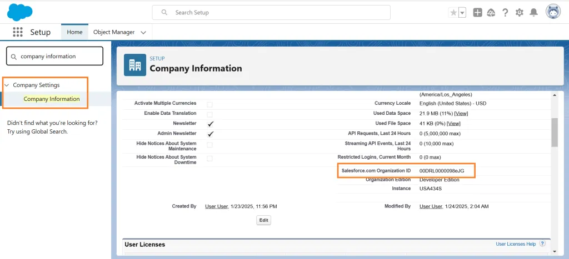Viewport: 569px width, 259px height.
Task: Open the User Licenses Help link
Action: 516,244
